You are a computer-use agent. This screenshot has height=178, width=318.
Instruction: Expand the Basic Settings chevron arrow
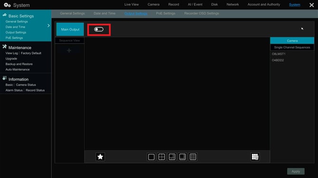(48, 26)
